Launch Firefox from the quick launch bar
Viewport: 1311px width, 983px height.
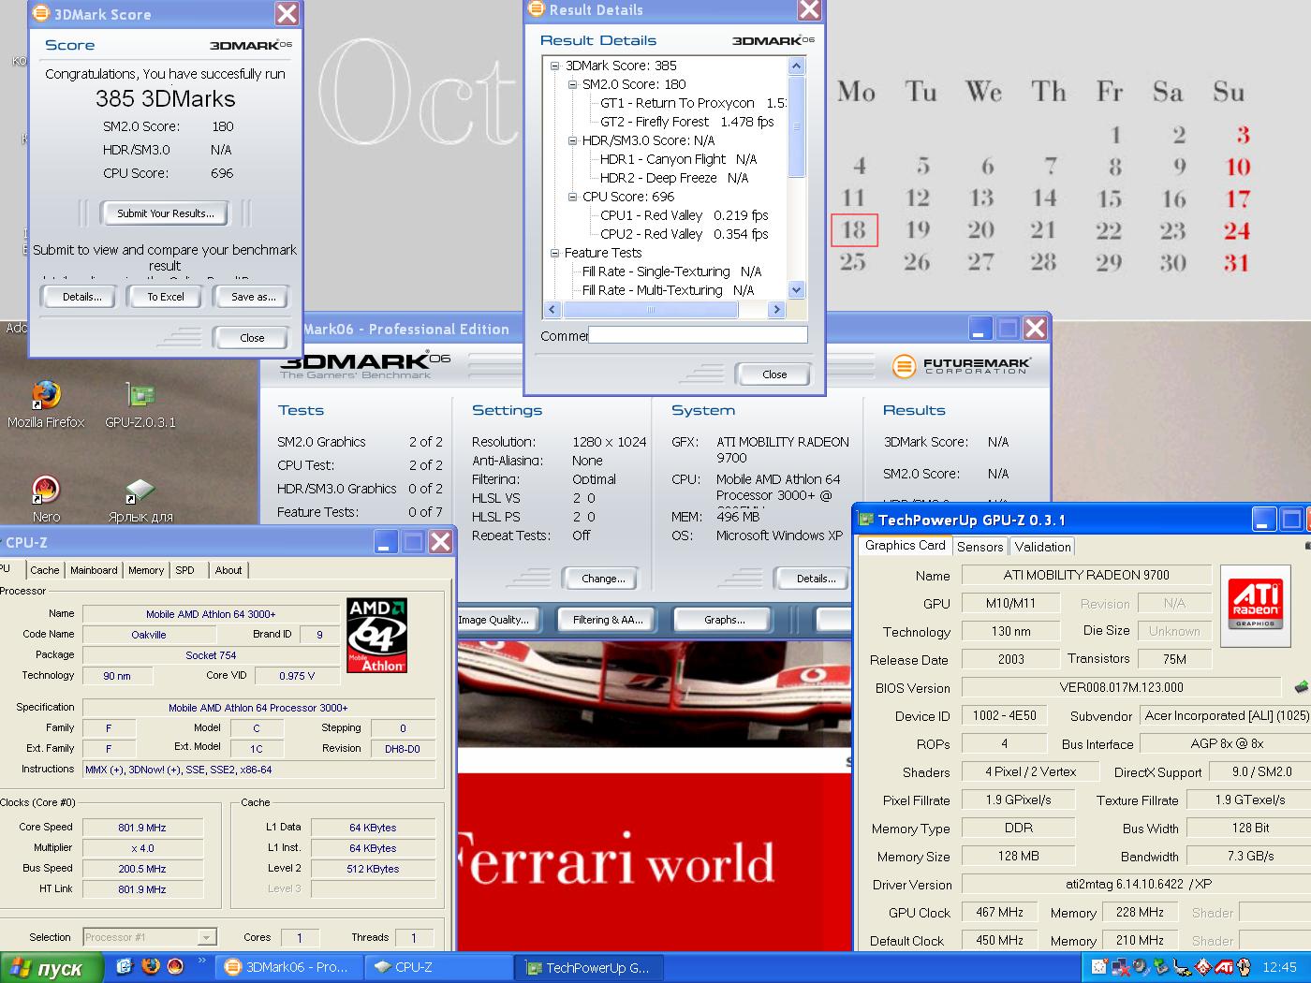coord(149,967)
